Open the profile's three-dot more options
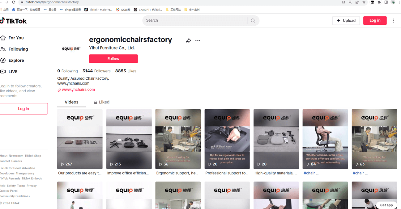 coord(198,40)
